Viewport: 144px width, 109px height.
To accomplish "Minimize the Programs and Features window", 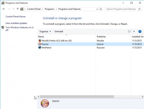I will click(x=123, y=3).
